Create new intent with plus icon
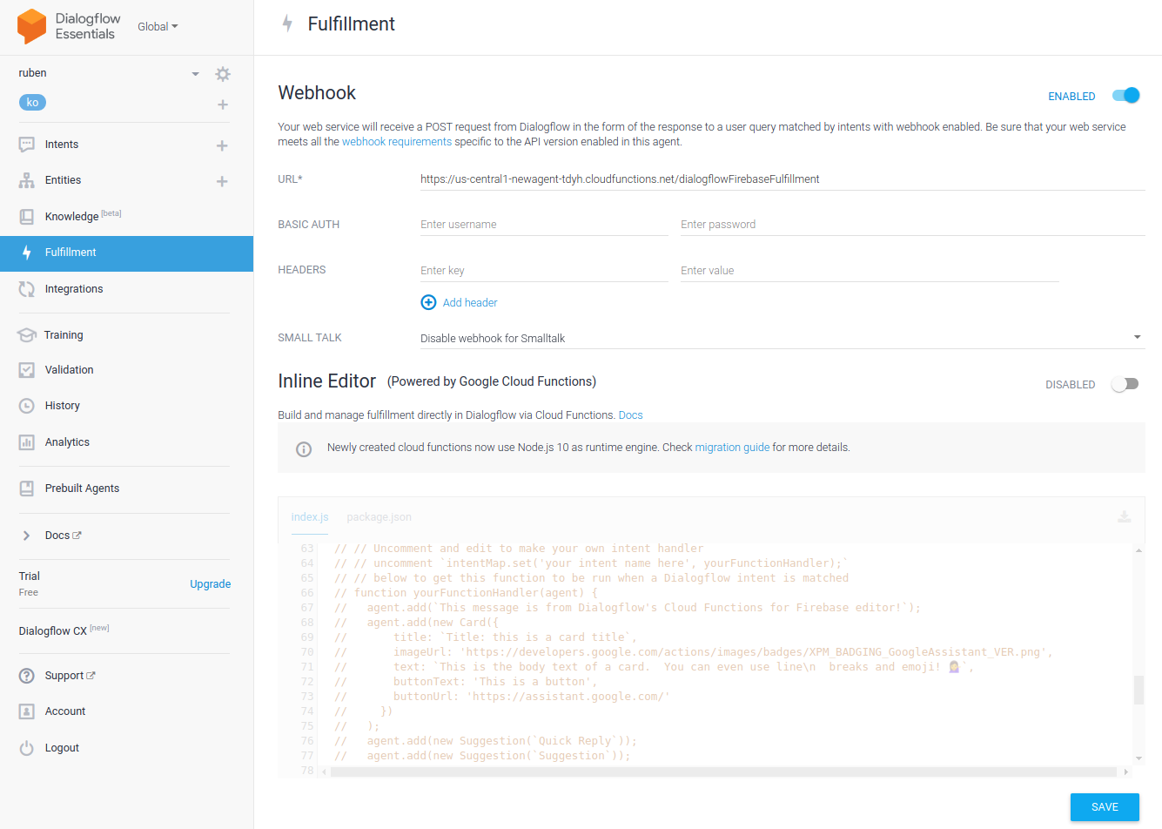Screen dimensions: 1162x829 click(x=222, y=145)
